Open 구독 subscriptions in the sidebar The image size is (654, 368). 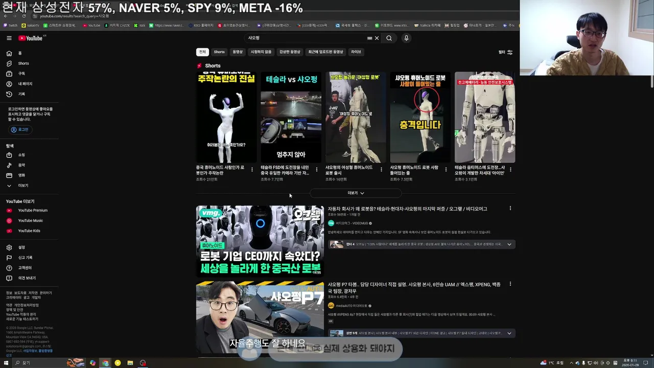28,74
